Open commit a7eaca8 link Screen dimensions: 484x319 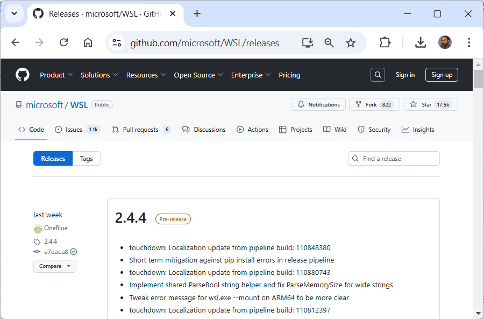tap(56, 252)
